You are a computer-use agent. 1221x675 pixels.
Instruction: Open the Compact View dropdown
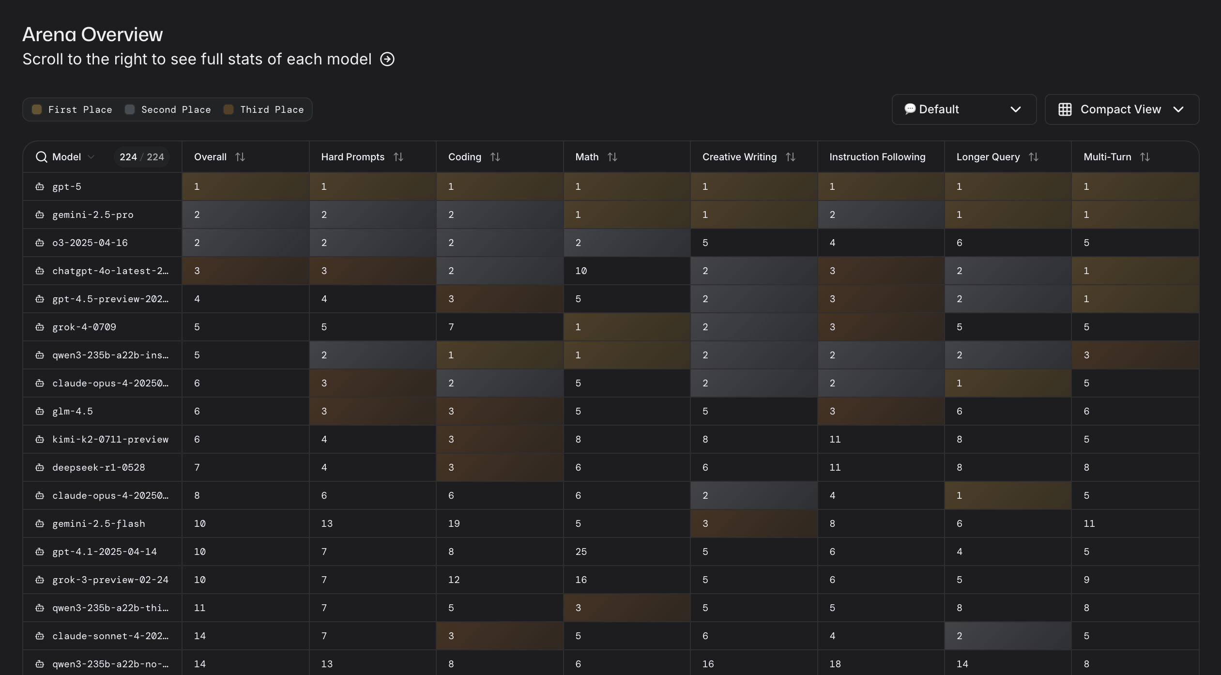(x=1121, y=109)
